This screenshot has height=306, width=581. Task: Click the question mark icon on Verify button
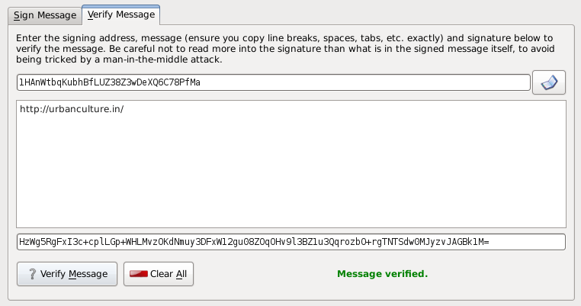(x=32, y=274)
